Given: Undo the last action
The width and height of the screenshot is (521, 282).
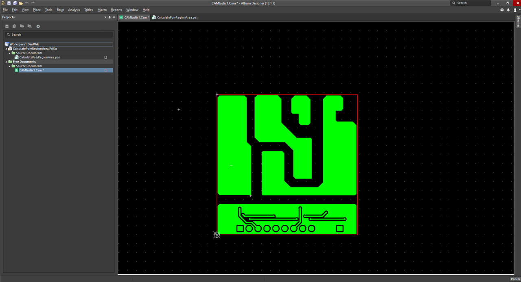Looking at the screenshot, I should pos(27,3).
